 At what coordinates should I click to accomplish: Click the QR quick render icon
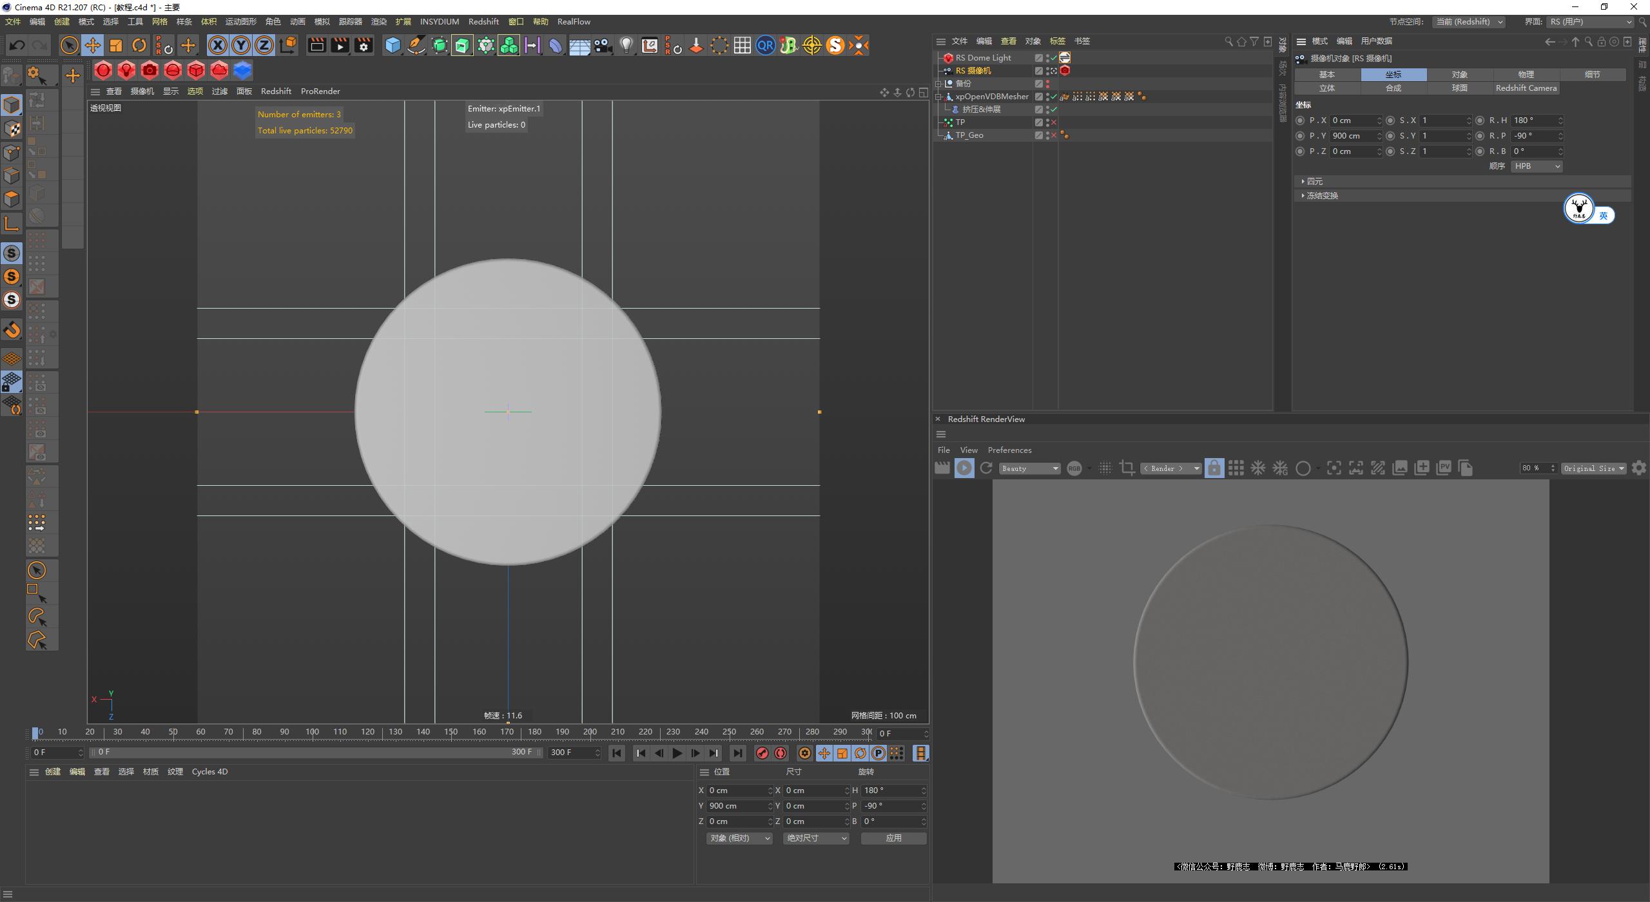(765, 45)
